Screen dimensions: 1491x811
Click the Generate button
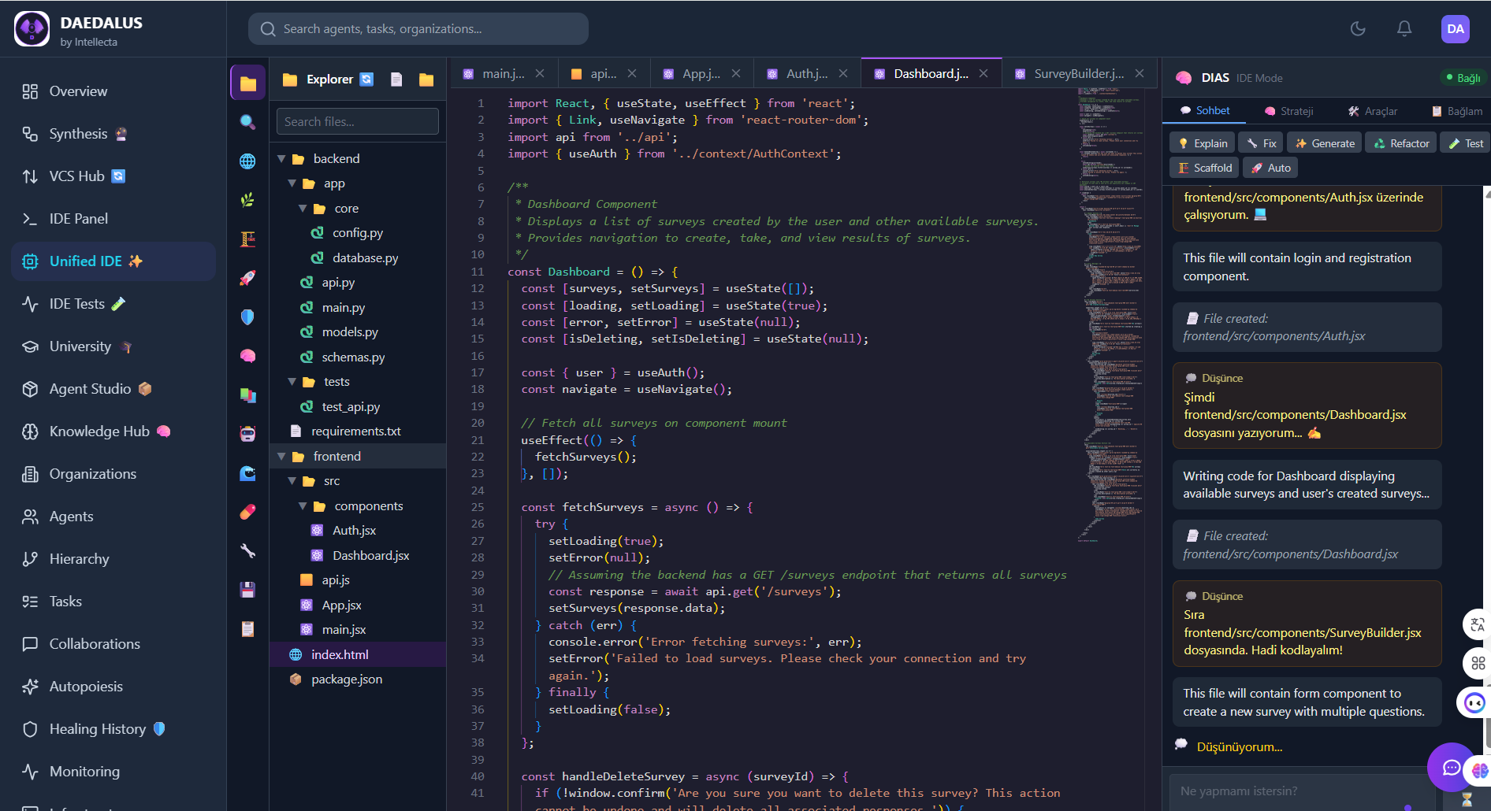coord(1325,143)
